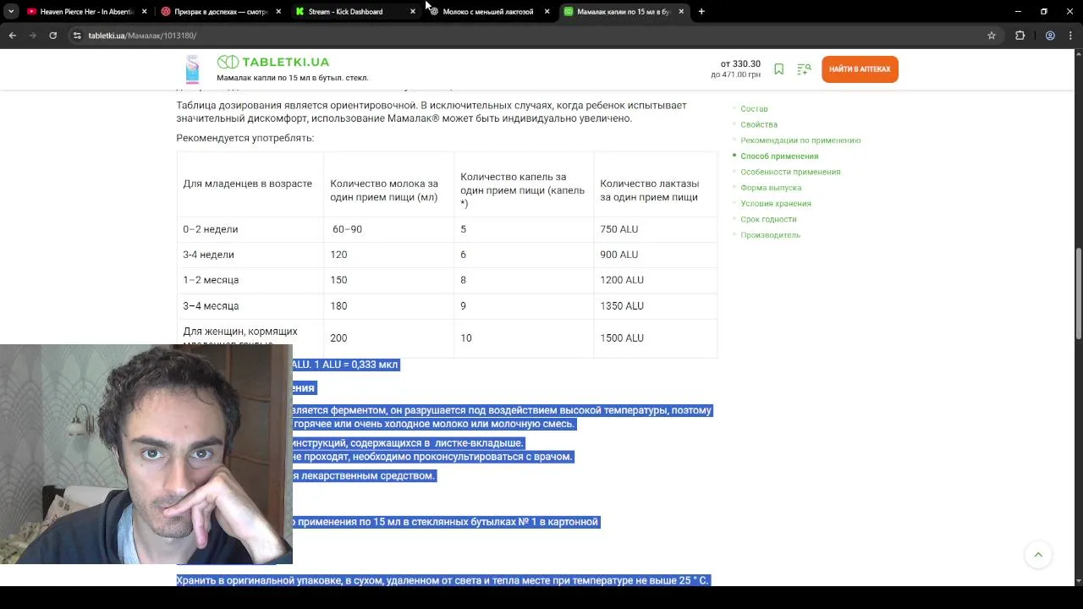The width and height of the screenshot is (1083, 609).
Task: Click the 3–4 месяца table cell
Action: click(250, 306)
